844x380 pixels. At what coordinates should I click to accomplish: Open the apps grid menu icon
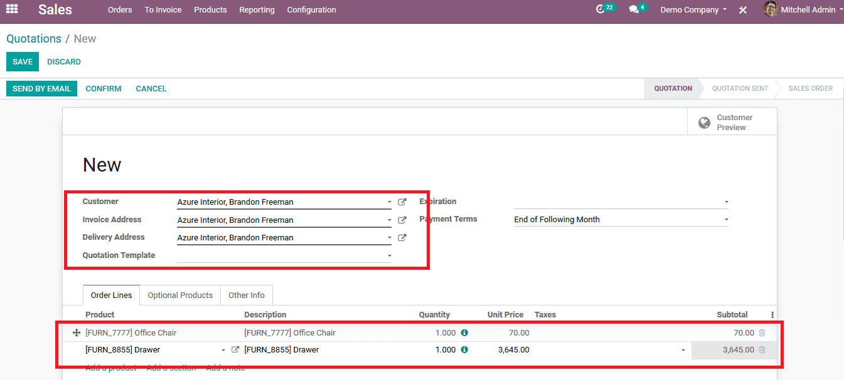(x=12, y=9)
